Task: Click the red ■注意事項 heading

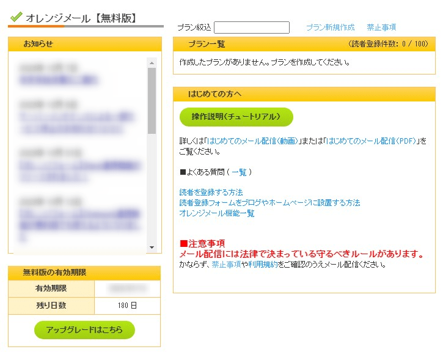Action: (202, 243)
